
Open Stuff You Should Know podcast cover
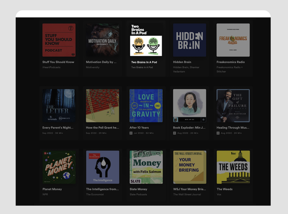[x=59, y=40]
